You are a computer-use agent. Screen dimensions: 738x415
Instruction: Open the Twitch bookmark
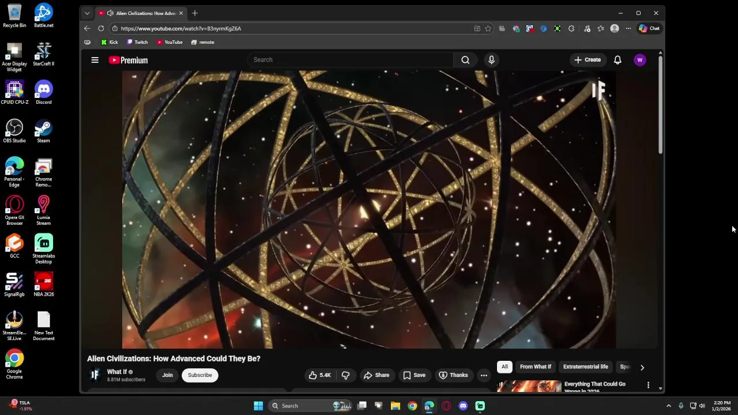click(137, 42)
